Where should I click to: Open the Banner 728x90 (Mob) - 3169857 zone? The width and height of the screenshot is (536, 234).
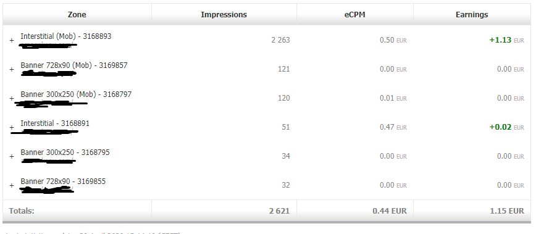tap(74, 65)
